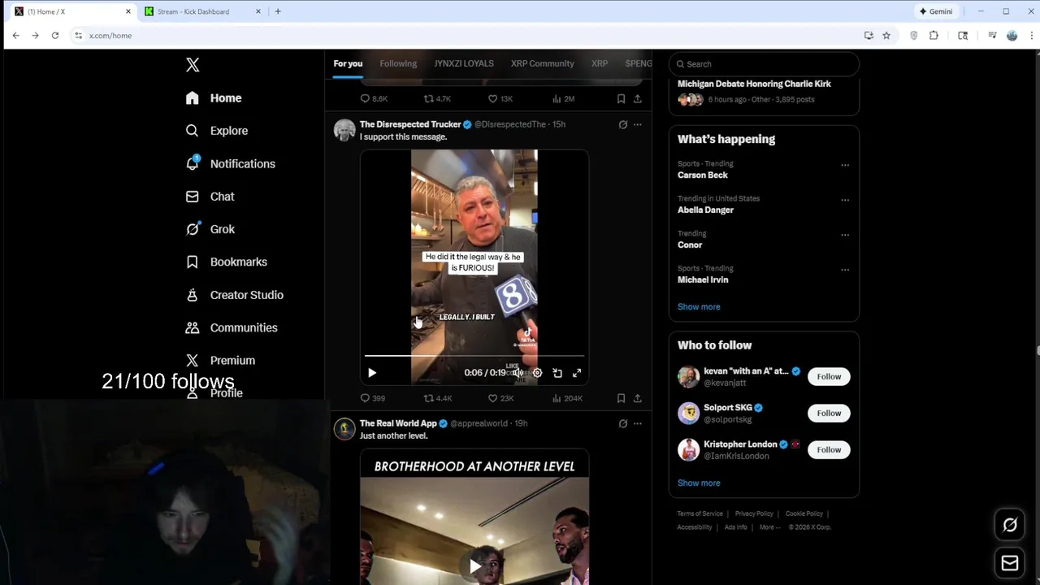Seek in the video progress bar
Screen dimensions: 1040x585
coord(474,356)
